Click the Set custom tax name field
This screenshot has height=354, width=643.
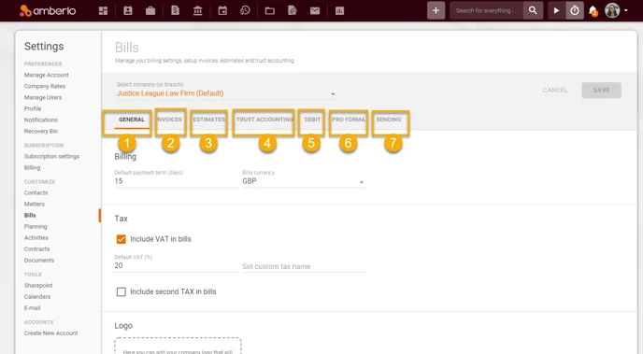[304, 266]
